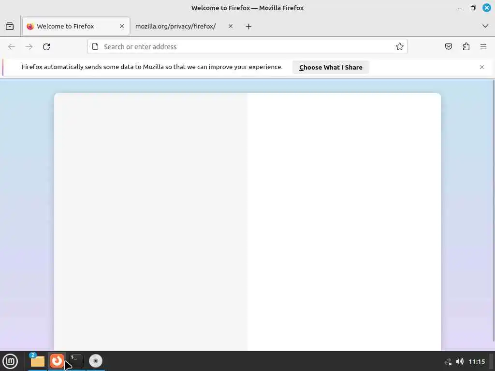Click the Firefox icon in taskbar
Image resolution: width=495 pixels, height=371 pixels.
(x=57, y=361)
